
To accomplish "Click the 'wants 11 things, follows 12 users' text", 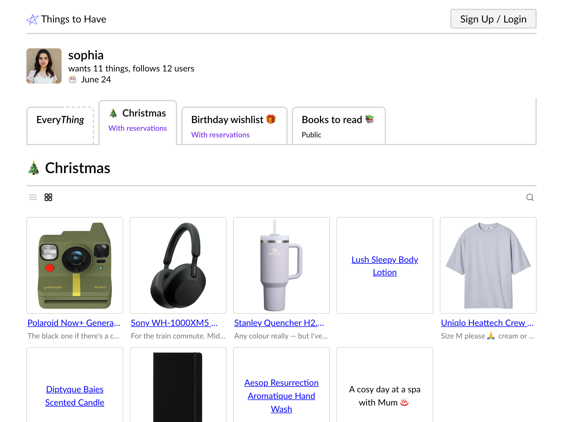I will point(131,68).
